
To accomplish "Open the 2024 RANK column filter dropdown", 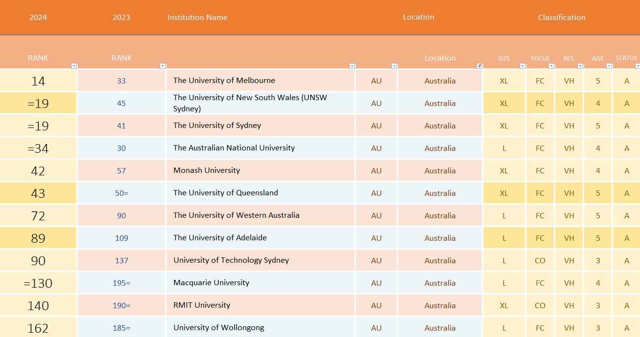I will click(x=74, y=66).
